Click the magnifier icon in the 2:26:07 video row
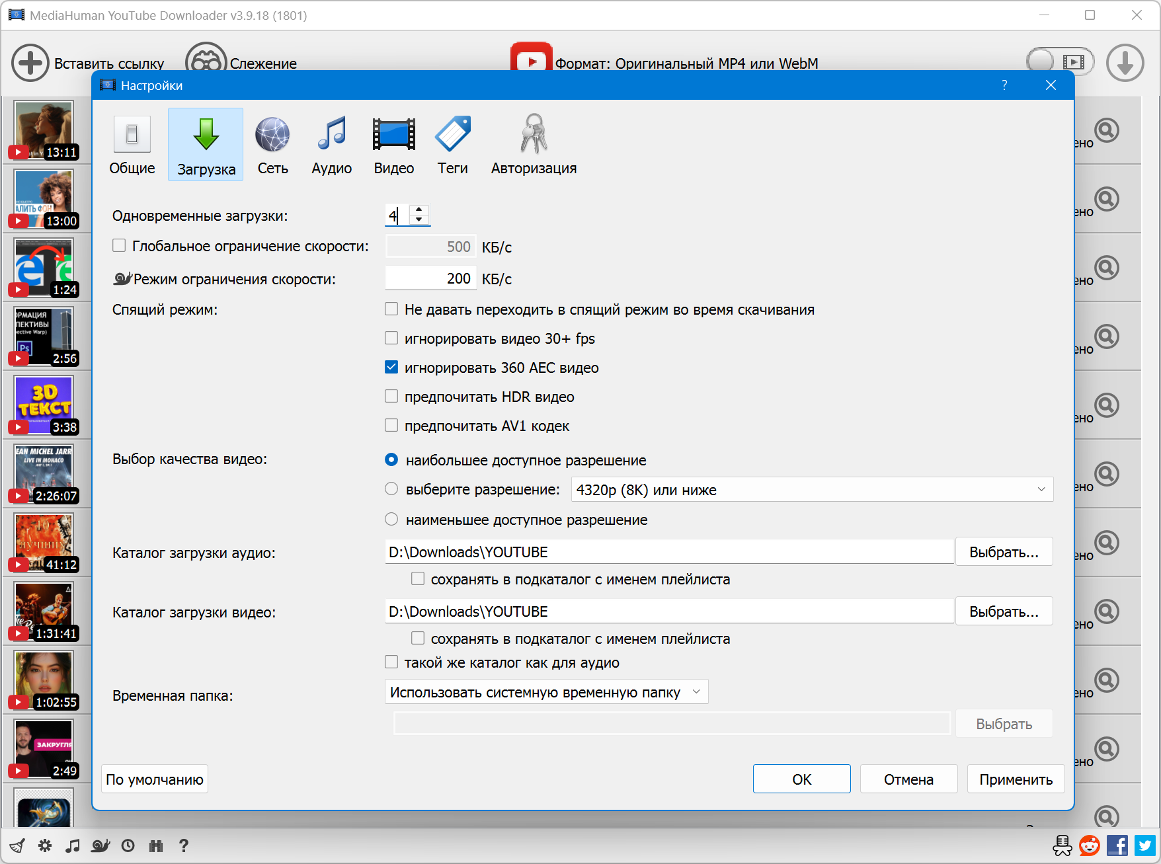Image resolution: width=1161 pixels, height=864 pixels. 1107,475
